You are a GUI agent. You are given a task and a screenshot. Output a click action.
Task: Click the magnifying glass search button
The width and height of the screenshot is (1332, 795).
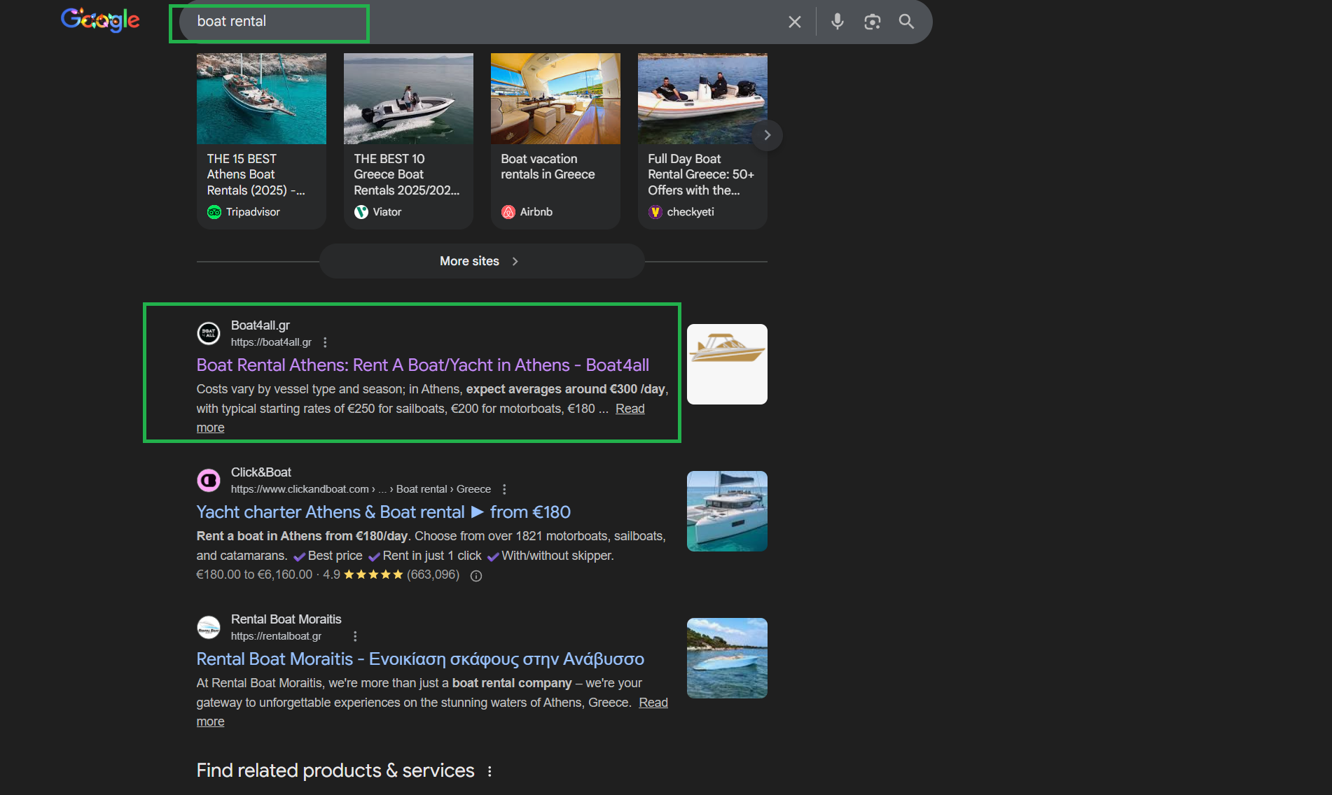point(906,22)
